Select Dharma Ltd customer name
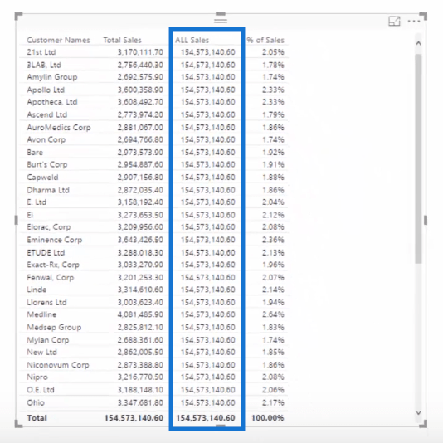Image resolution: width=443 pixels, height=443 pixels. click(48, 190)
